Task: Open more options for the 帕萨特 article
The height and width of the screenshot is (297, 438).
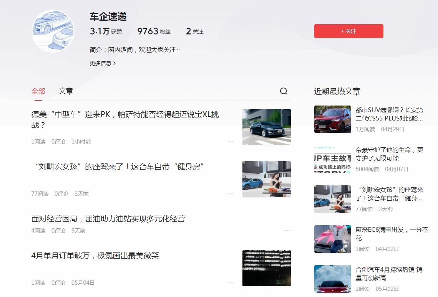Action: (x=231, y=142)
